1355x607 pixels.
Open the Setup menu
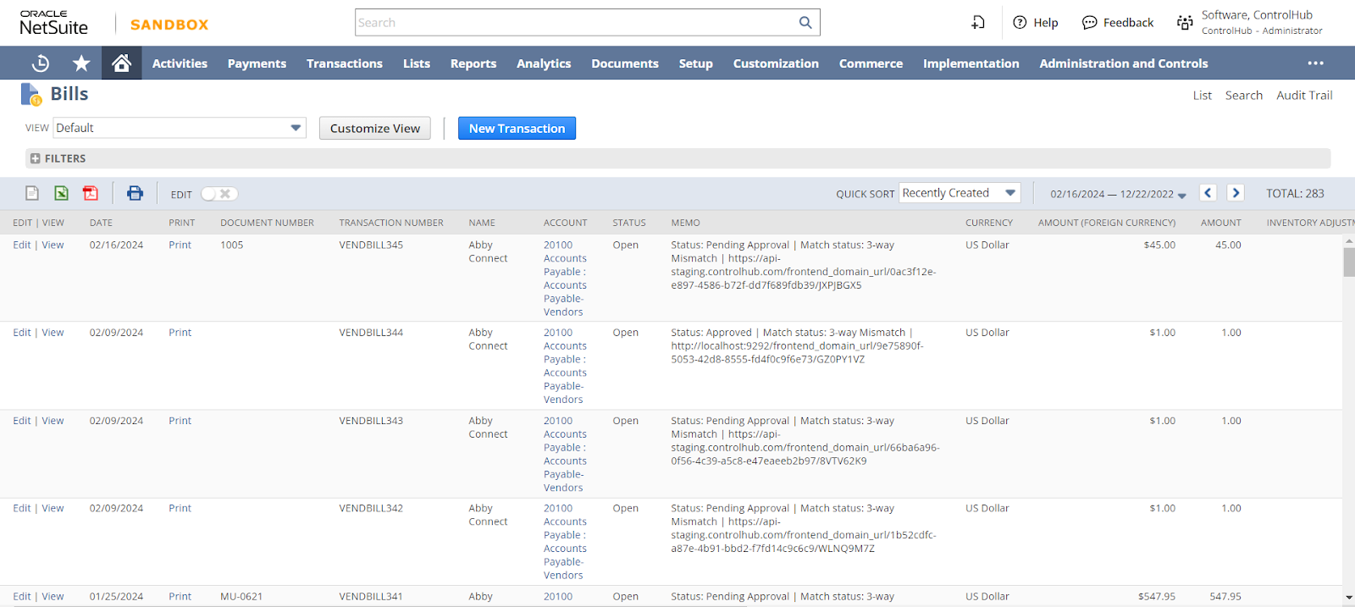(x=696, y=63)
